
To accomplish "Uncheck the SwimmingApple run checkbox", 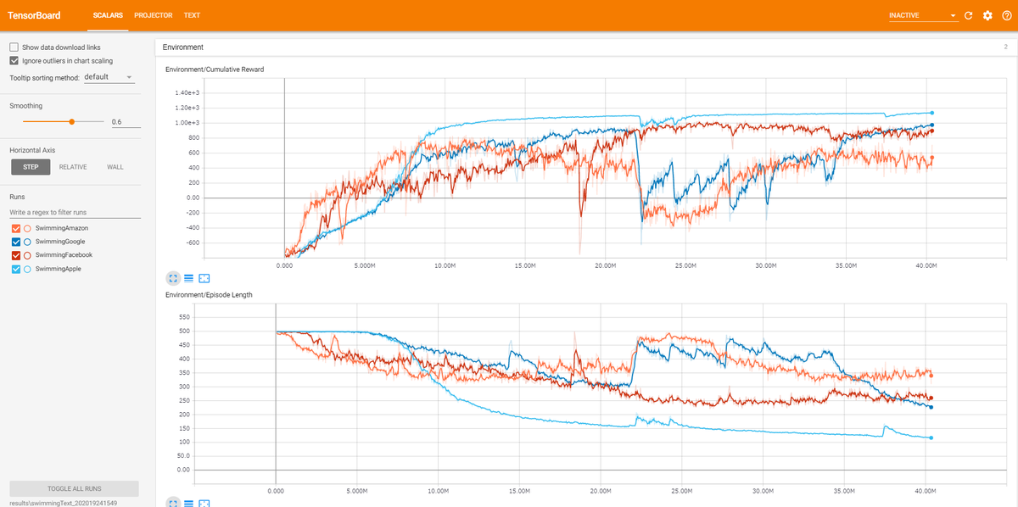I will (14, 269).
